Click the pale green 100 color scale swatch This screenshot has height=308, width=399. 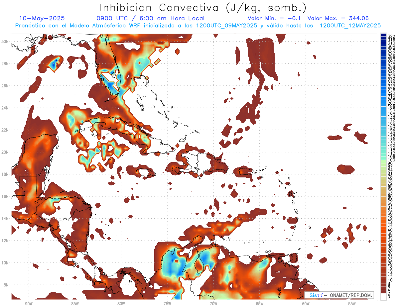[x=383, y=161]
